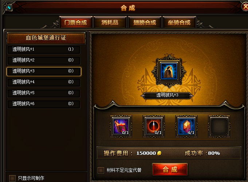Click the gold coin icon beside 150000
This screenshot has width=248, height=182.
(159, 153)
